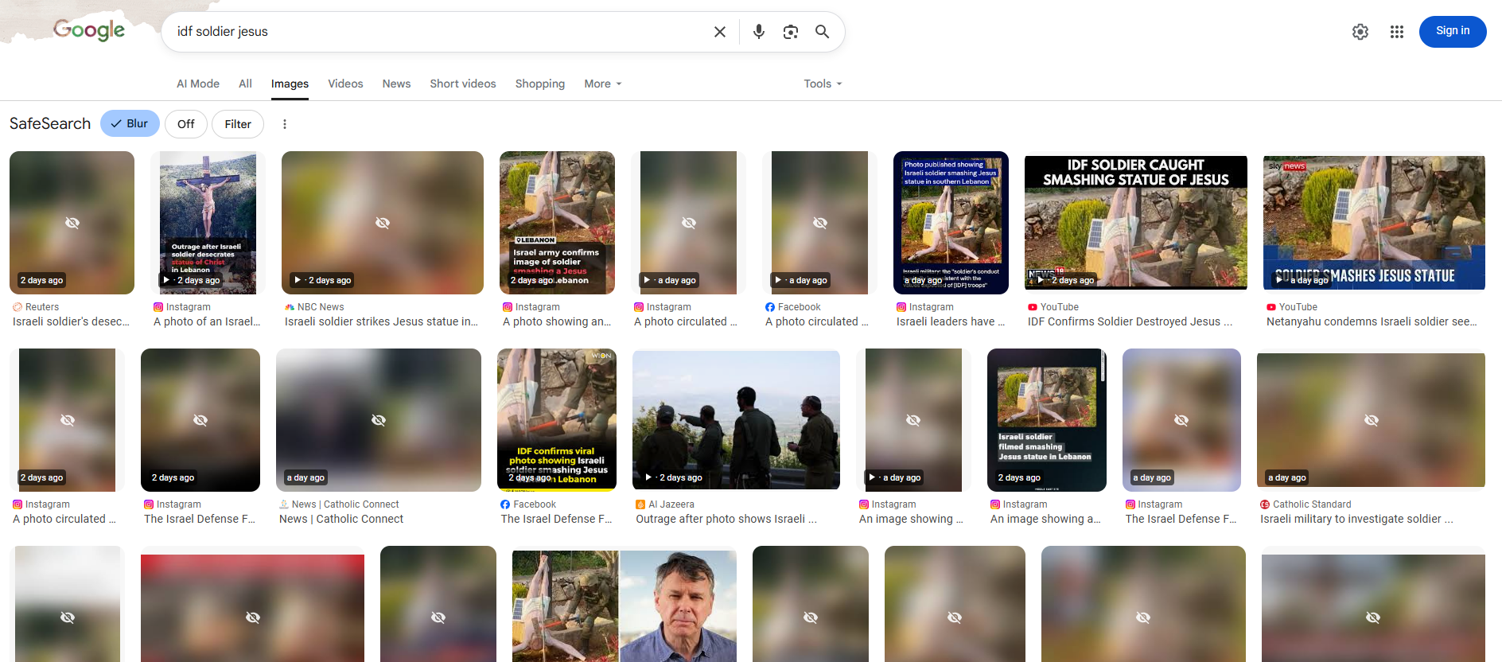Screen dimensions: 1502x662
Task: Click play icon on the NBC News thumbnail
Action: (297, 280)
